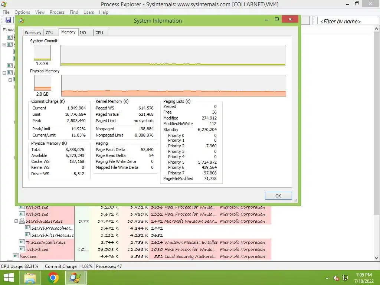Open the Find menu
The height and width of the screenshot is (285, 380).
click(74, 12)
